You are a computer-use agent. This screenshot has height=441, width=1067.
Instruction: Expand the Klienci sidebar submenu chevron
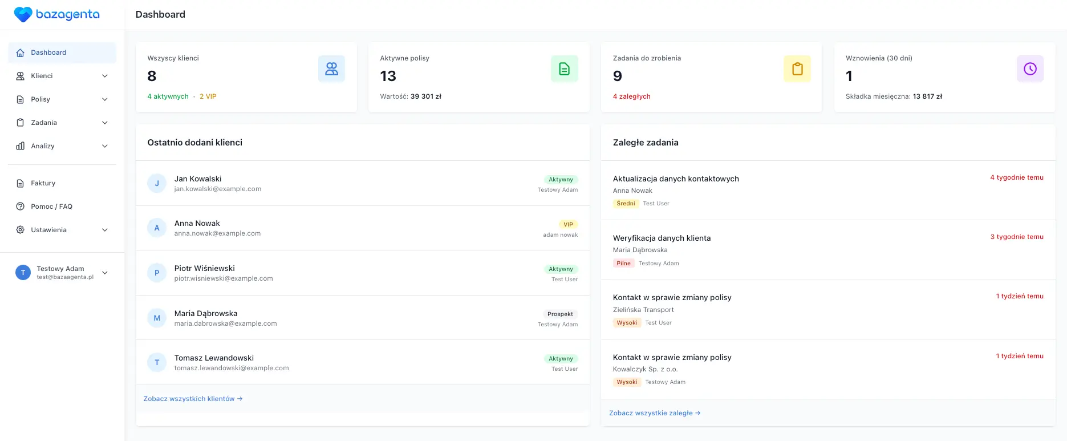point(105,76)
